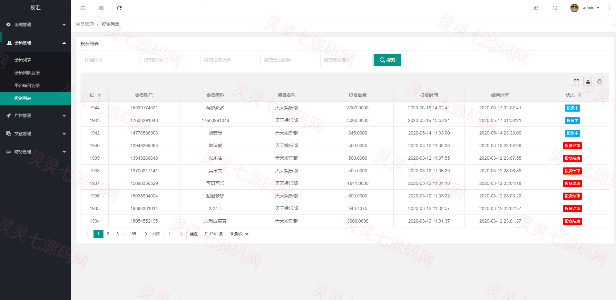The height and width of the screenshot is (300, 616).
Task: Expand the 文章管理 sidebar menu
Action: pos(35,134)
